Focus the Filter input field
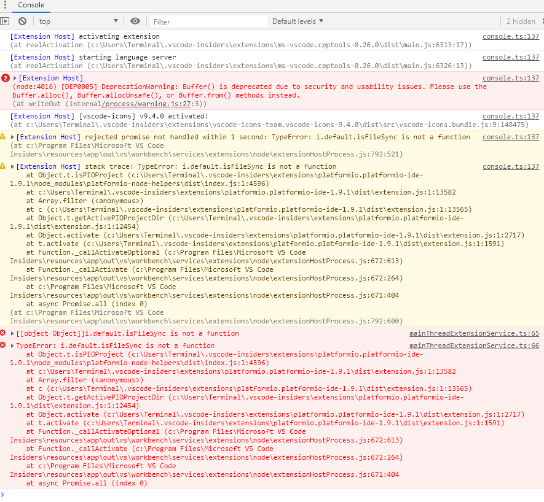 pyautogui.click(x=209, y=21)
